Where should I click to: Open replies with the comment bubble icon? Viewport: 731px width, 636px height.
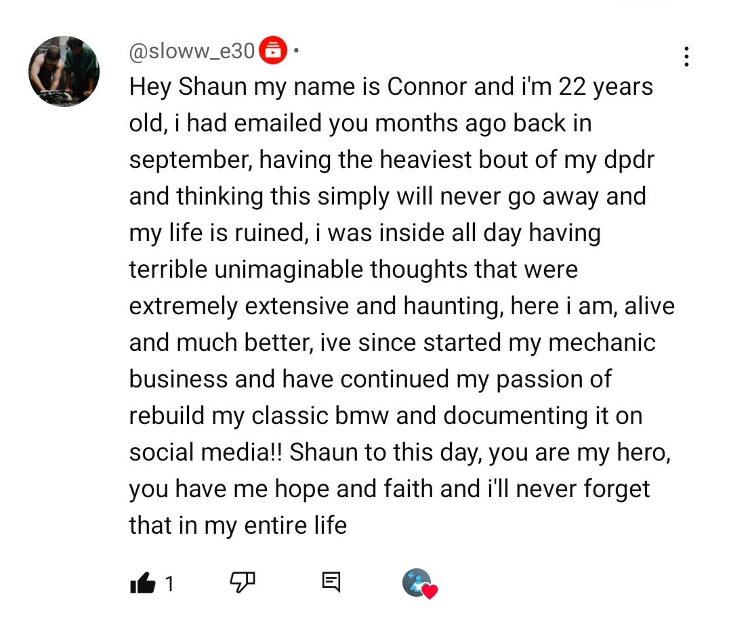[x=331, y=582]
